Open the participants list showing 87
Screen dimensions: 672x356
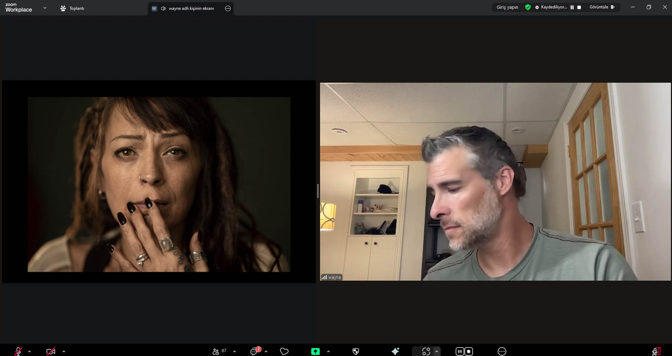tap(219, 351)
